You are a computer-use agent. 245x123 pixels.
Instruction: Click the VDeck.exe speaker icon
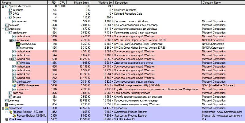(6, 119)
